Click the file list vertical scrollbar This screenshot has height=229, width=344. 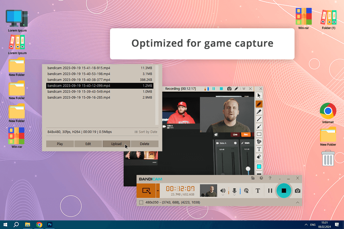click(157, 95)
